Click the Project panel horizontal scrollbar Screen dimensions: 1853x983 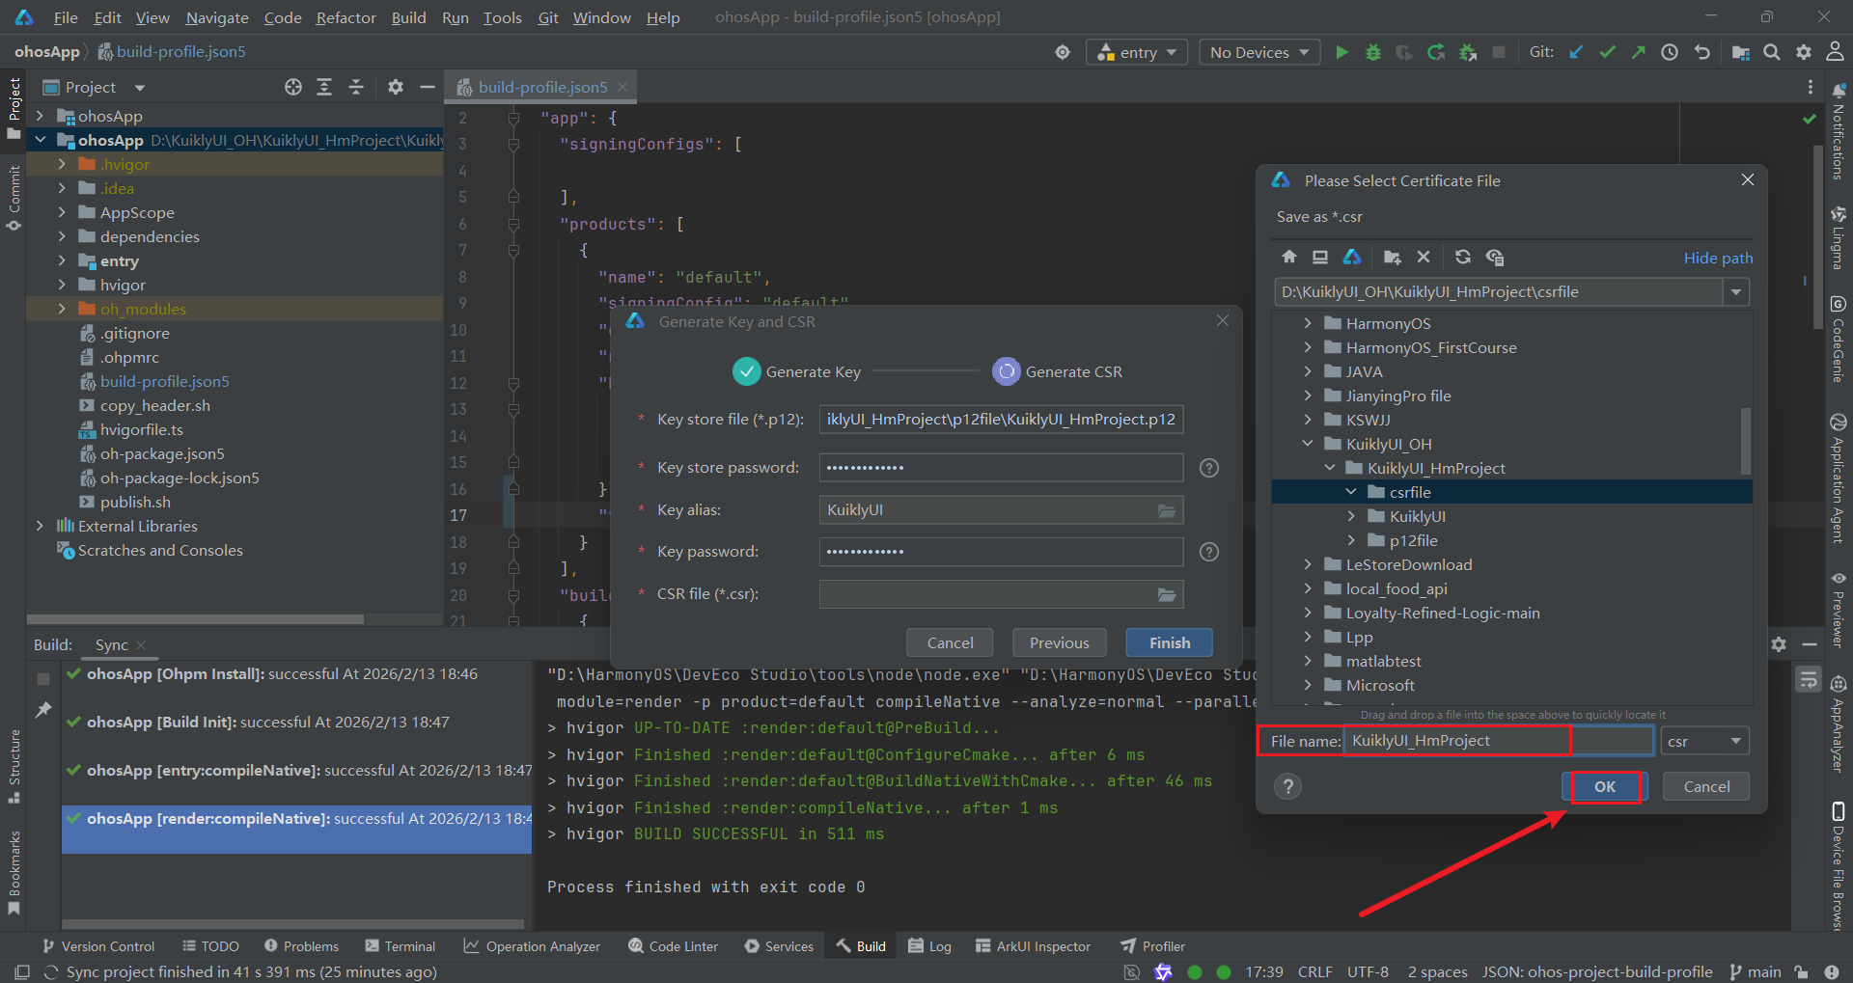(x=196, y=619)
